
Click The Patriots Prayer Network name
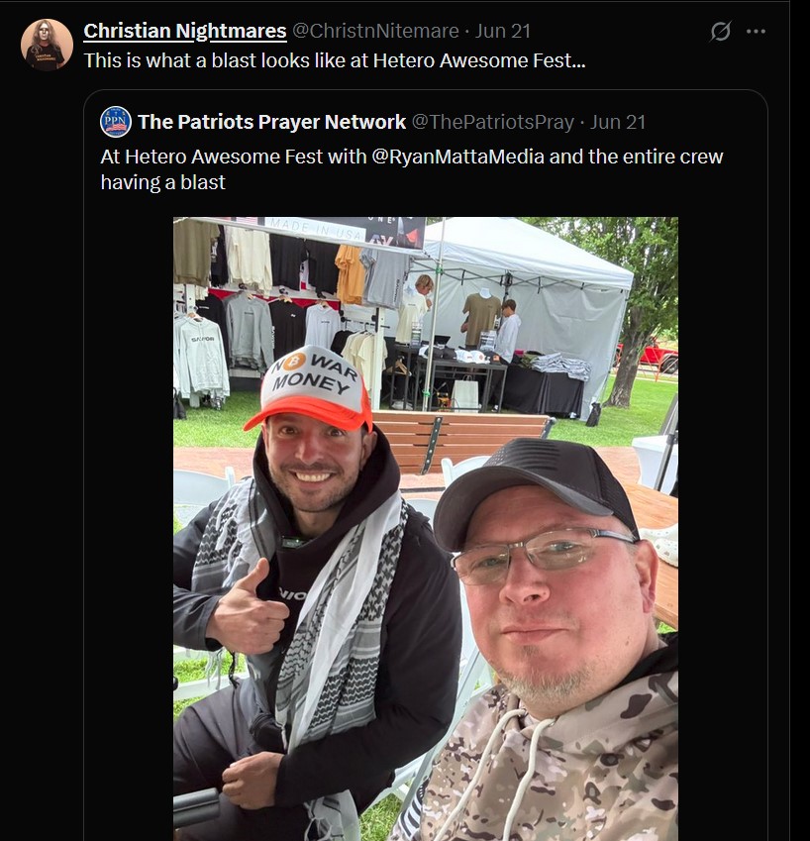click(x=271, y=122)
